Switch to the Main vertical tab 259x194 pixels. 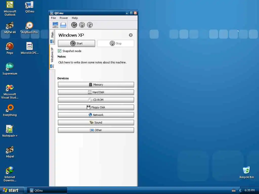pyautogui.click(x=52, y=37)
